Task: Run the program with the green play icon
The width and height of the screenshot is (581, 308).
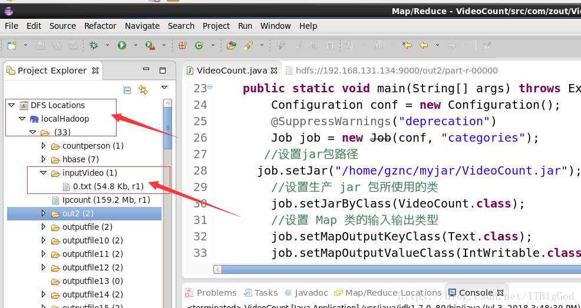Action: pos(122,45)
